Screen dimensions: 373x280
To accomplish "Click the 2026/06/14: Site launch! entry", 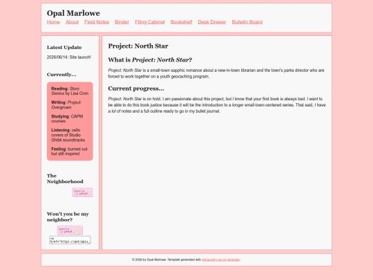I will coord(69,57).
